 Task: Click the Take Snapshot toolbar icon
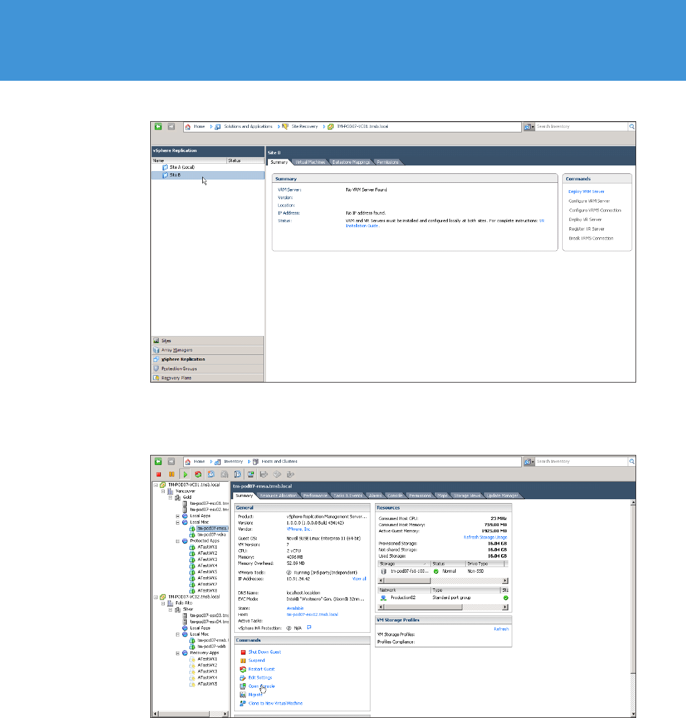[x=211, y=475]
